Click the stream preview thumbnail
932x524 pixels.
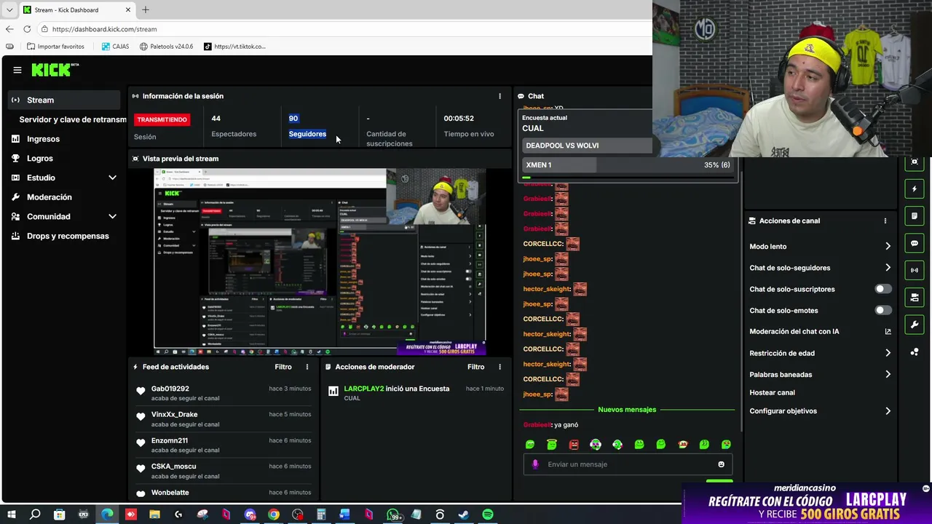[x=320, y=262]
